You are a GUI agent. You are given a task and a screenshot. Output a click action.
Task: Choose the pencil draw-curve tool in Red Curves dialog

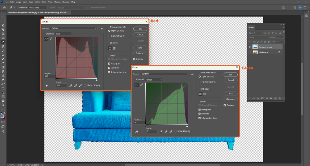click(51, 39)
